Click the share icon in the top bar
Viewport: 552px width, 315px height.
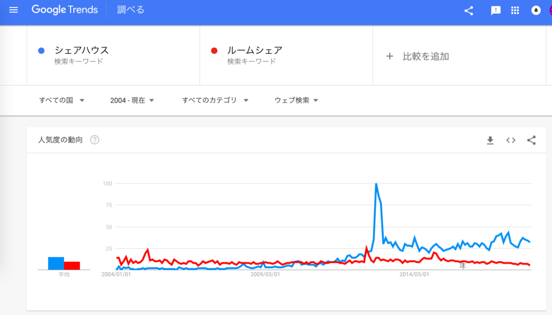[x=468, y=9]
